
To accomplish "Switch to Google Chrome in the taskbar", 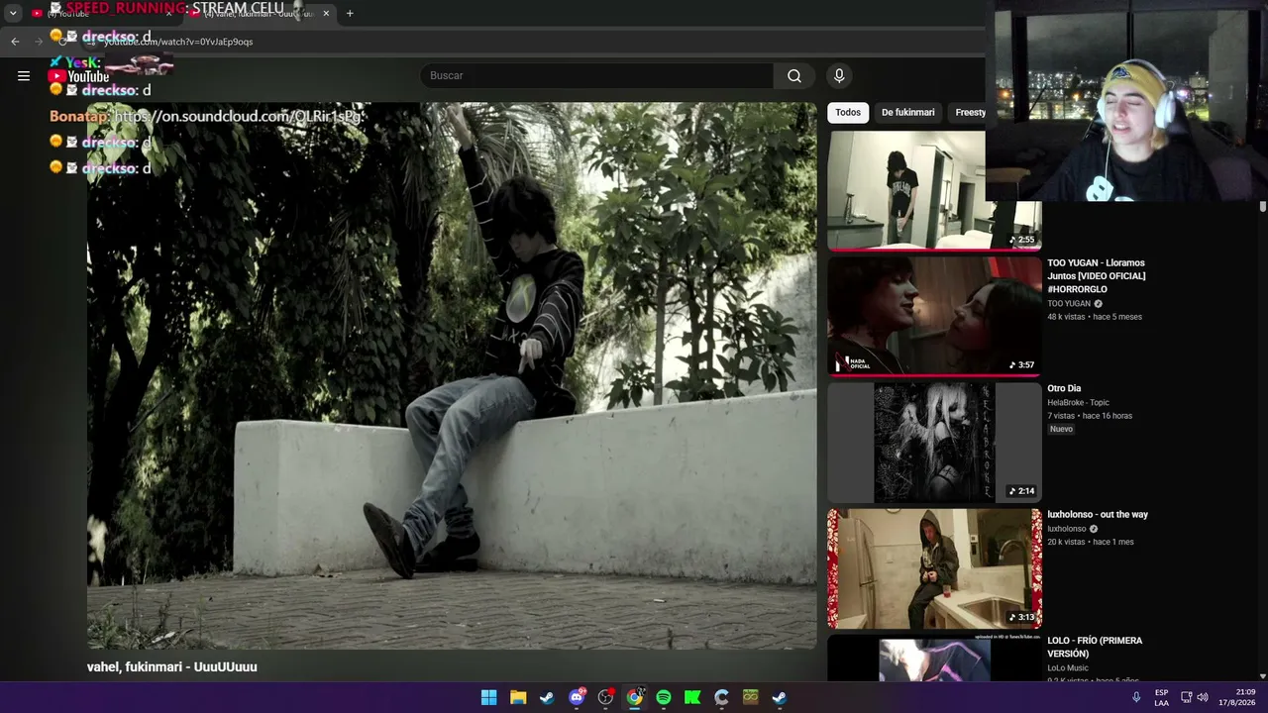I will pos(634,697).
